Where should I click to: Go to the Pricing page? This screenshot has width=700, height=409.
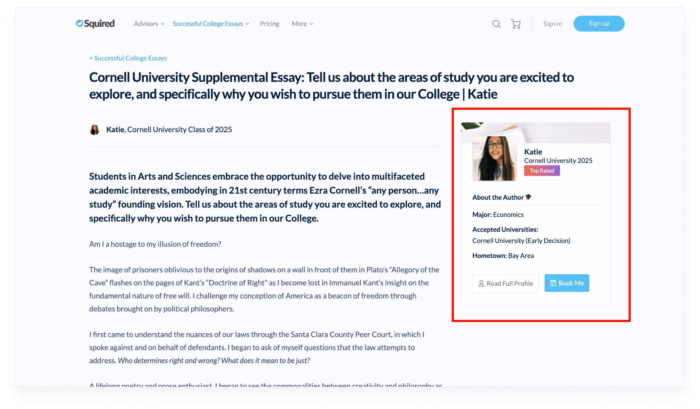click(270, 24)
